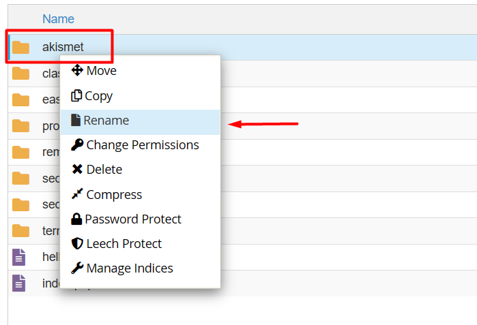This screenshot has width=477, height=325.
Task: Select Leech Protect menu entry
Action: point(124,244)
